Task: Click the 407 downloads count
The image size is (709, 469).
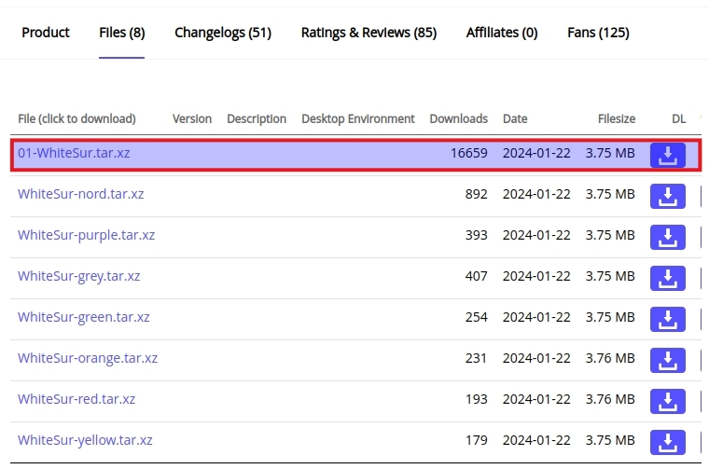Action: [x=476, y=277]
